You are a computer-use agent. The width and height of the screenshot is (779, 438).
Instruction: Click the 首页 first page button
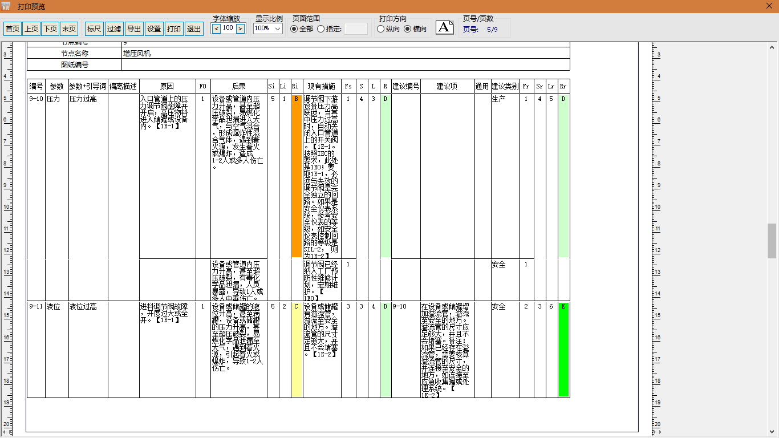12,29
